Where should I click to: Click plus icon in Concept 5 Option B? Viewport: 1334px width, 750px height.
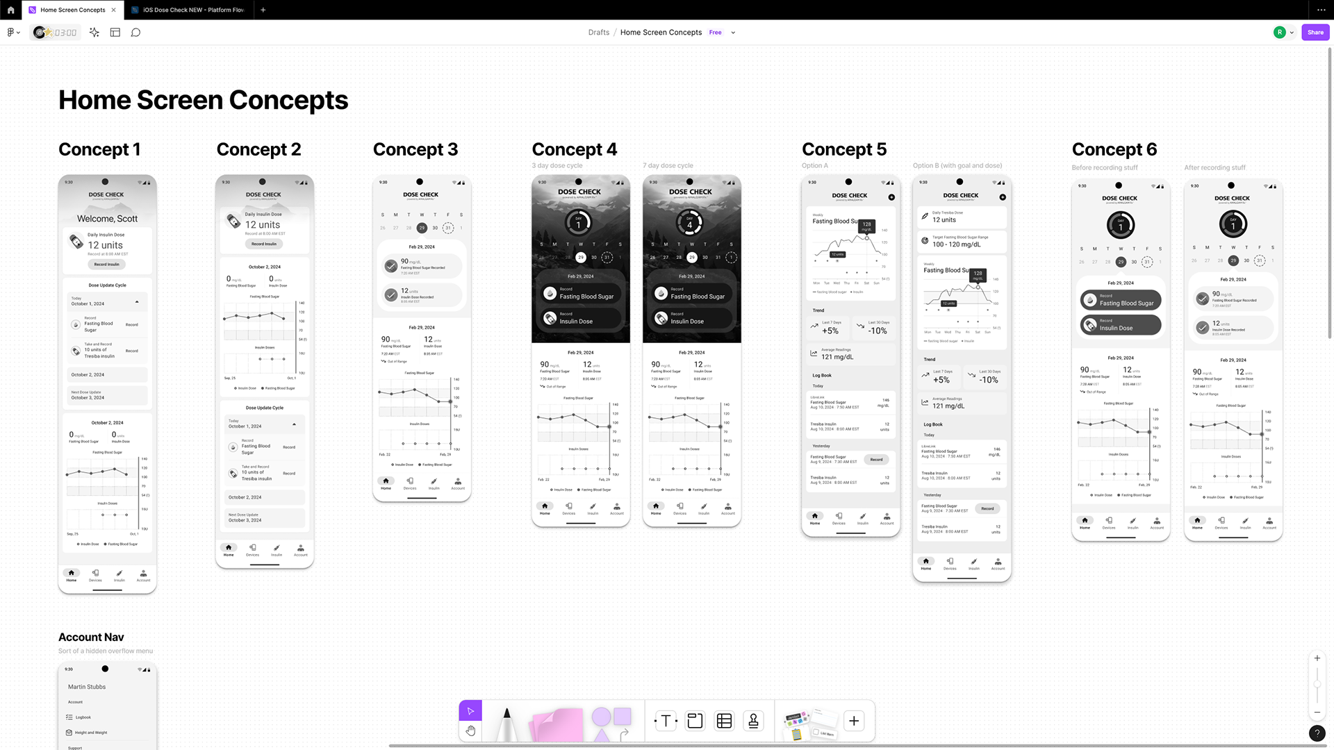click(1003, 197)
